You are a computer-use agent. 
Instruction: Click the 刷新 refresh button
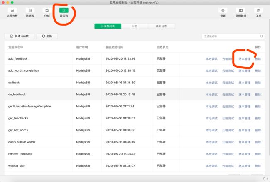tap(47, 36)
